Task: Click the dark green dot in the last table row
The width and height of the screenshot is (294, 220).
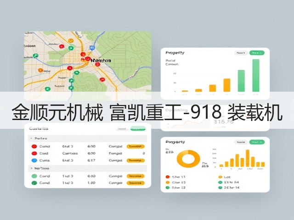Action: click(x=34, y=183)
